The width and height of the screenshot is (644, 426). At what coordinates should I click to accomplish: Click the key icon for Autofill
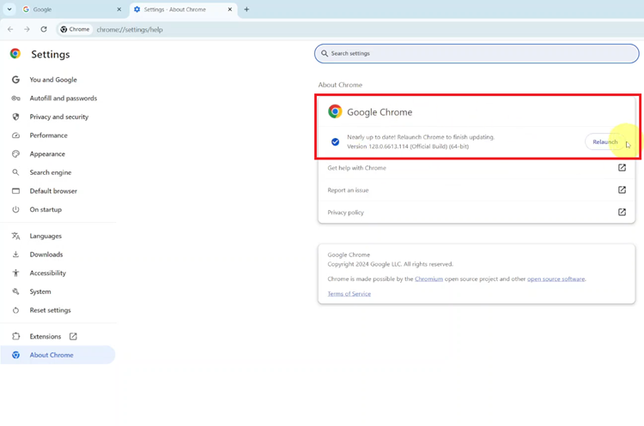point(15,98)
